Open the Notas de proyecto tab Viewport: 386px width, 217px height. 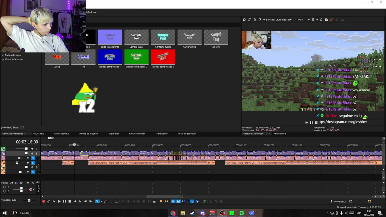(187, 134)
